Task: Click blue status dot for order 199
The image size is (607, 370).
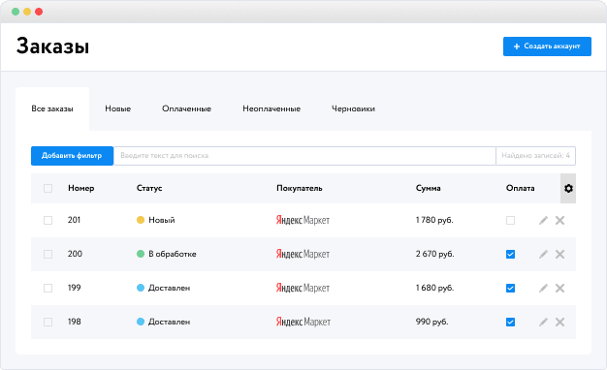Action: tap(141, 288)
